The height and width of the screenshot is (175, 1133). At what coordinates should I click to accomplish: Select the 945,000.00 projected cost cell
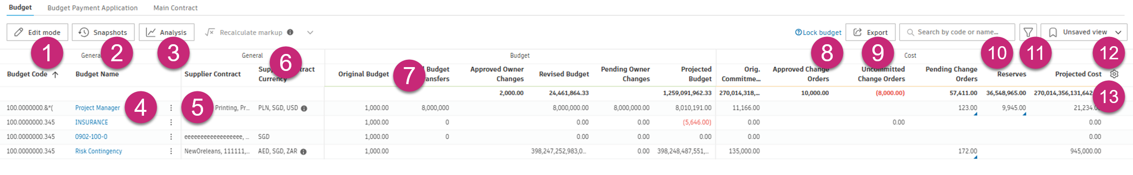coord(1086,152)
